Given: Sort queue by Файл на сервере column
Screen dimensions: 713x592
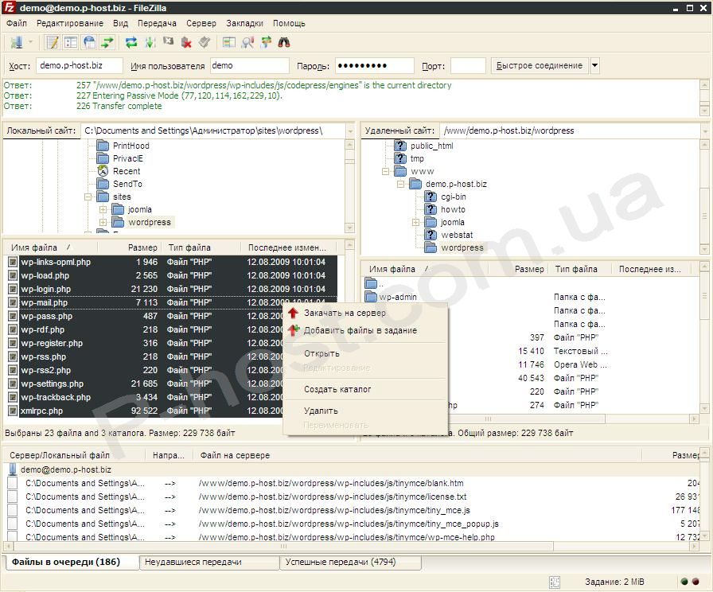Looking at the screenshot, I should tap(417, 455).
